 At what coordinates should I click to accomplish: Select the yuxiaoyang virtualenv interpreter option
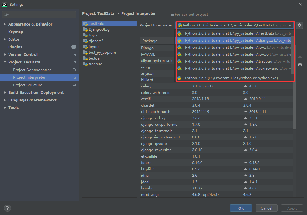click(x=233, y=68)
